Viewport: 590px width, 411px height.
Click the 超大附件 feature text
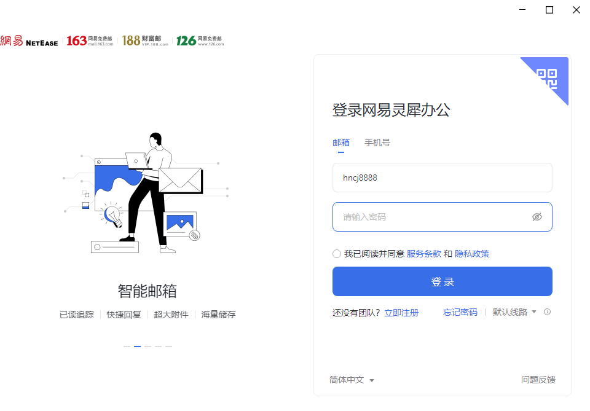point(171,315)
